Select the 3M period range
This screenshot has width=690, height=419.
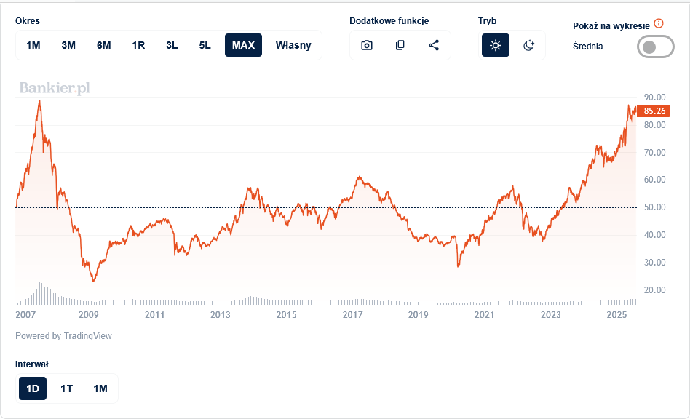tap(68, 45)
